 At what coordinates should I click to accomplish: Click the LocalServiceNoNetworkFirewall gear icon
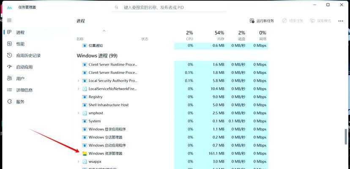coord(85,89)
